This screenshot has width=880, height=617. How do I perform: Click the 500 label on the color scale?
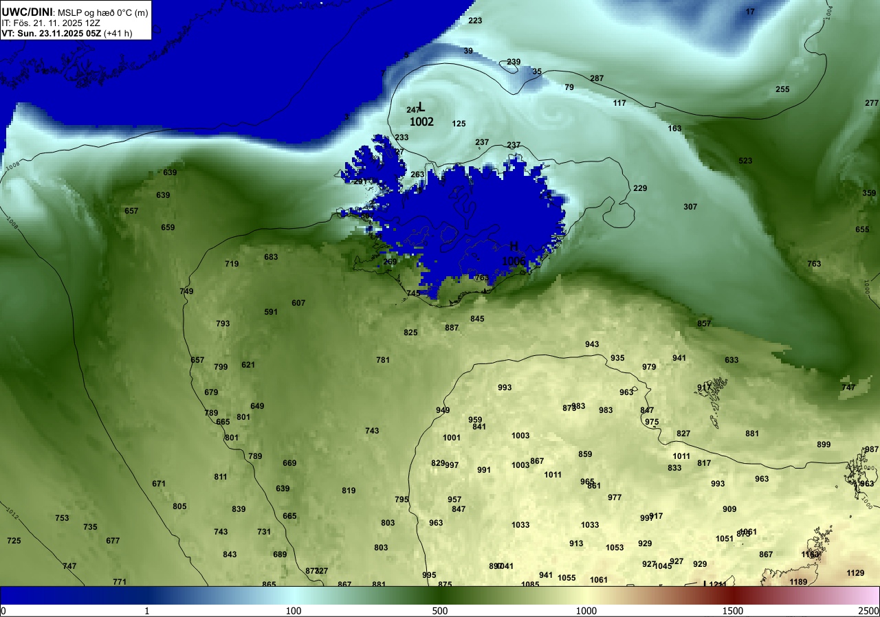click(440, 610)
